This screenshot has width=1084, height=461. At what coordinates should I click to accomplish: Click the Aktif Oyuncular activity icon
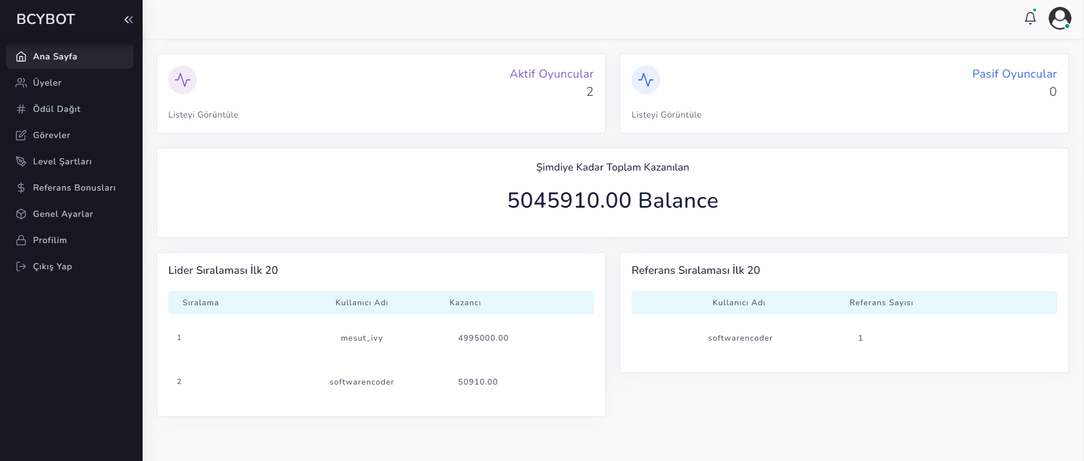(183, 80)
